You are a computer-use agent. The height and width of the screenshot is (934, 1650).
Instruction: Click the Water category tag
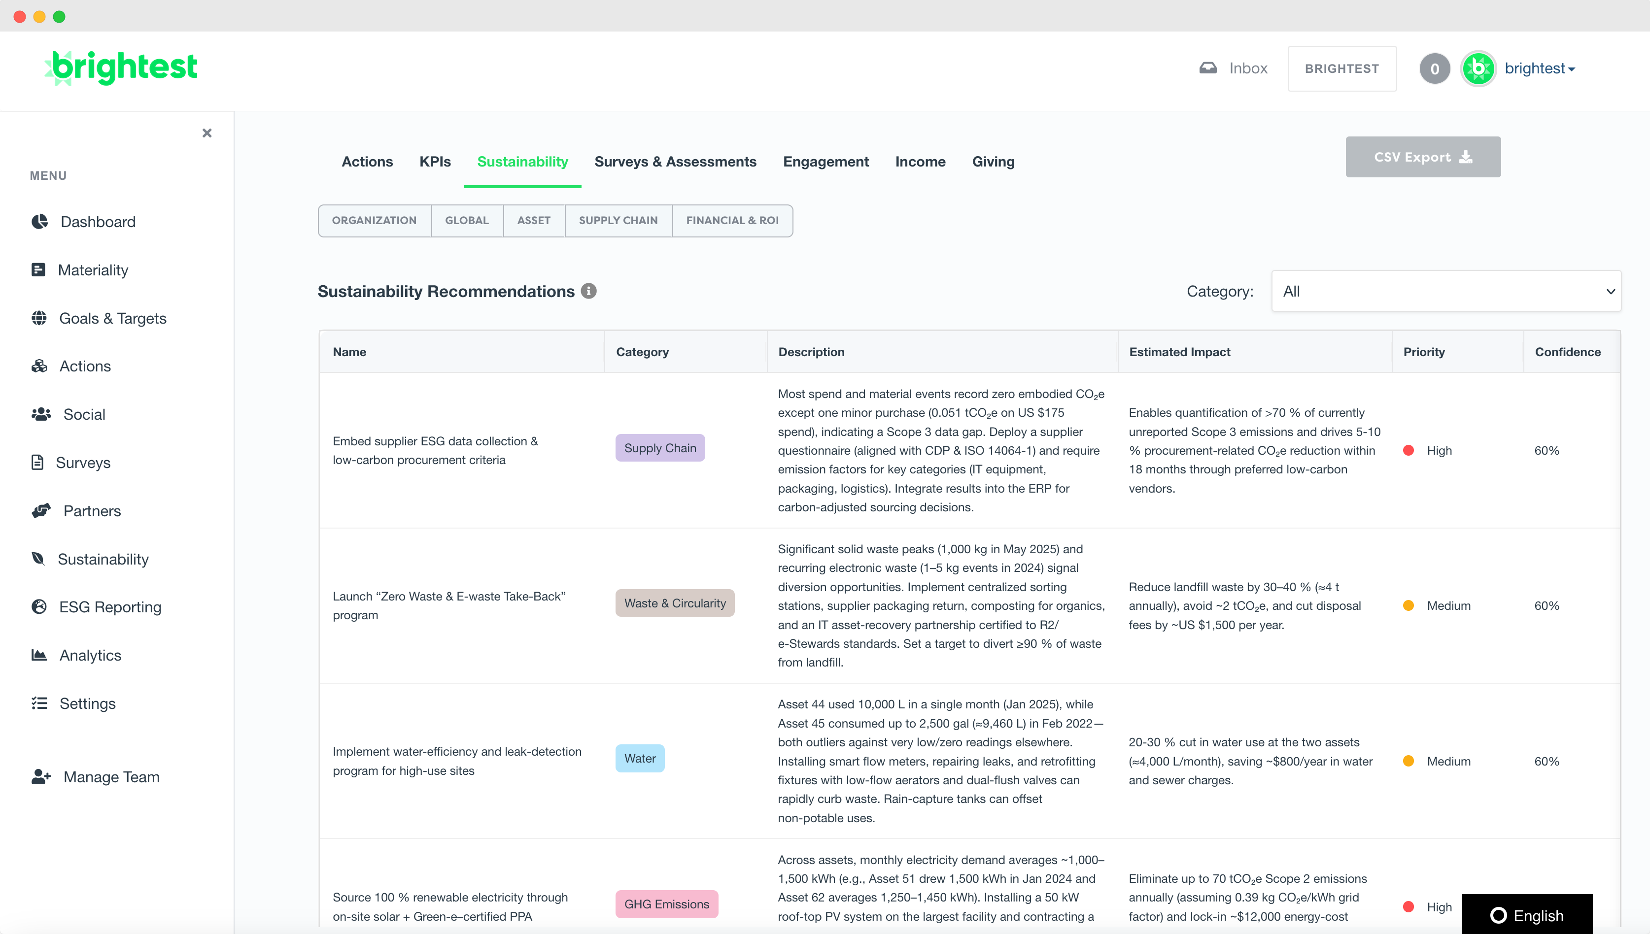640,758
